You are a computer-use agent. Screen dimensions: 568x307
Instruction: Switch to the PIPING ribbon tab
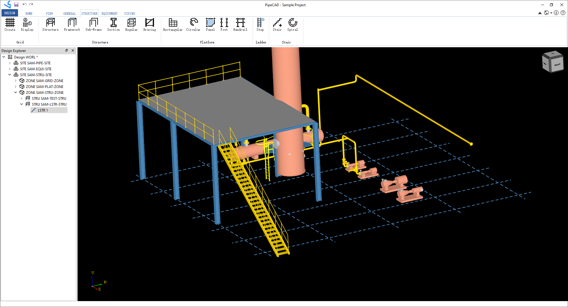(x=130, y=13)
